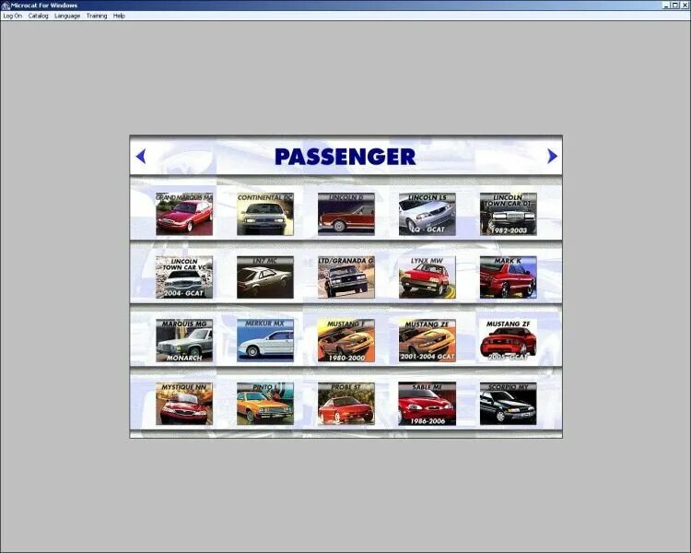This screenshot has width=691, height=553.
Task: Select the Lynx MW catalog
Action: tap(427, 277)
